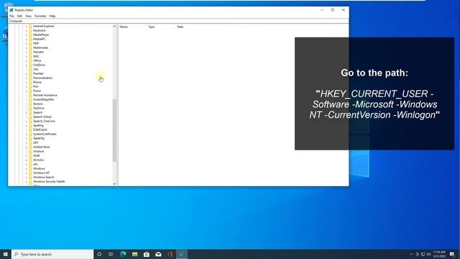Expand the MediaPlayer key
The width and height of the screenshot is (460, 259).
pyautogui.click(x=26, y=35)
